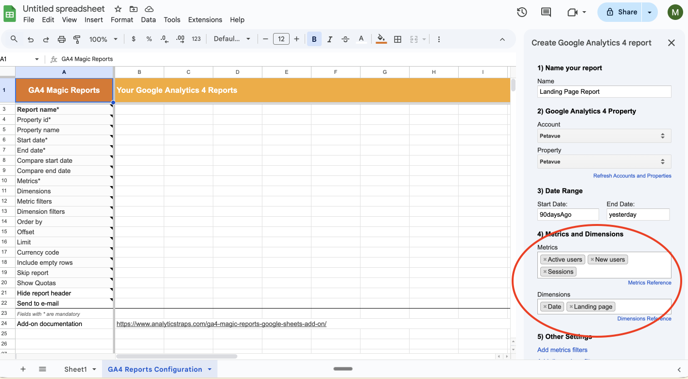Select the paint format roller icon
Screen dimensions: 688x379
[x=77, y=39]
